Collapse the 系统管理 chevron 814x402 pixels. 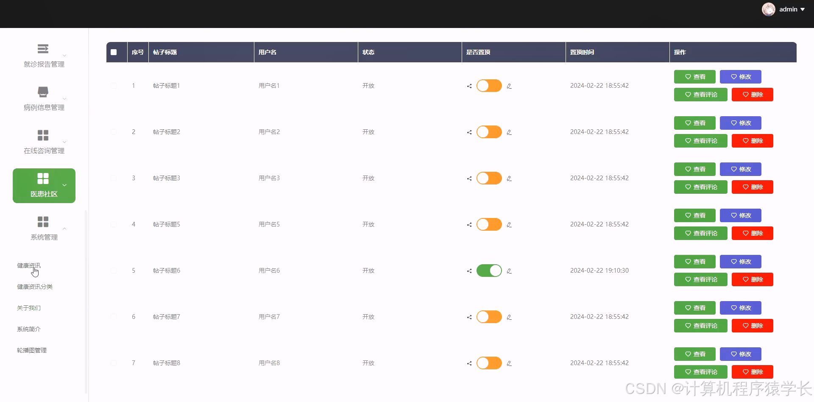pyautogui.click(x=64, y=229)
